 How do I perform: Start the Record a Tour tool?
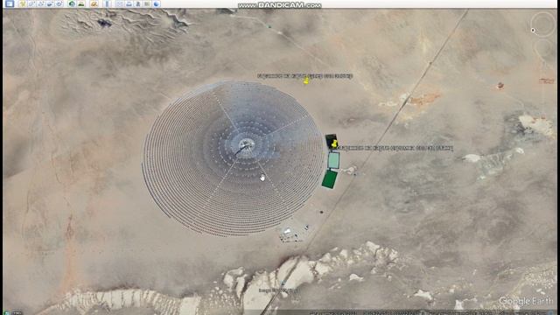click(x=59, y=3)
